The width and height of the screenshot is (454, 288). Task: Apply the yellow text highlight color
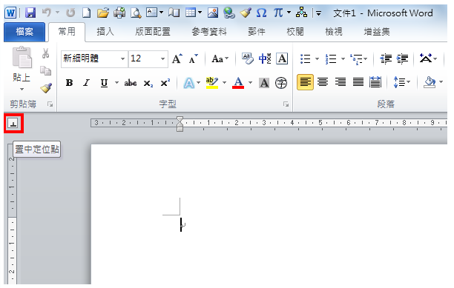click(x=212, y=83)
